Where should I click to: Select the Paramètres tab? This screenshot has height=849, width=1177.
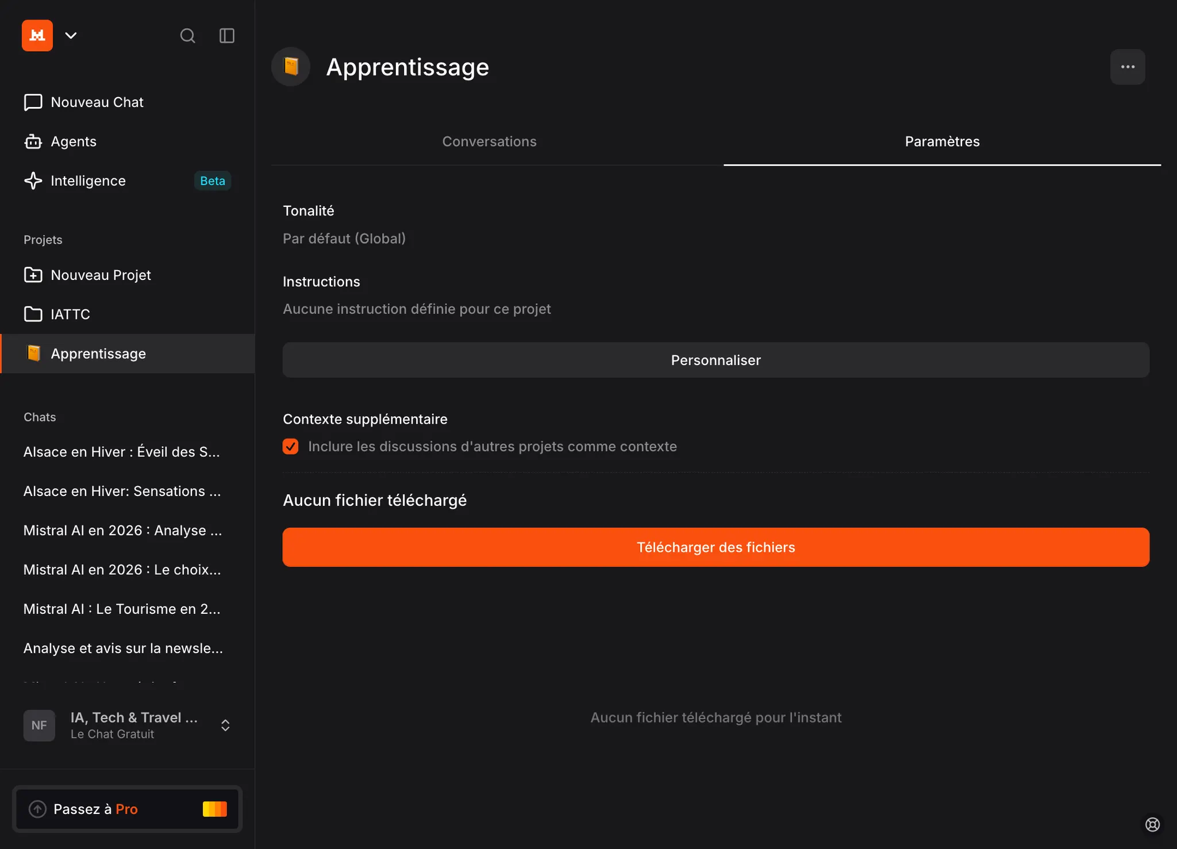942,141
